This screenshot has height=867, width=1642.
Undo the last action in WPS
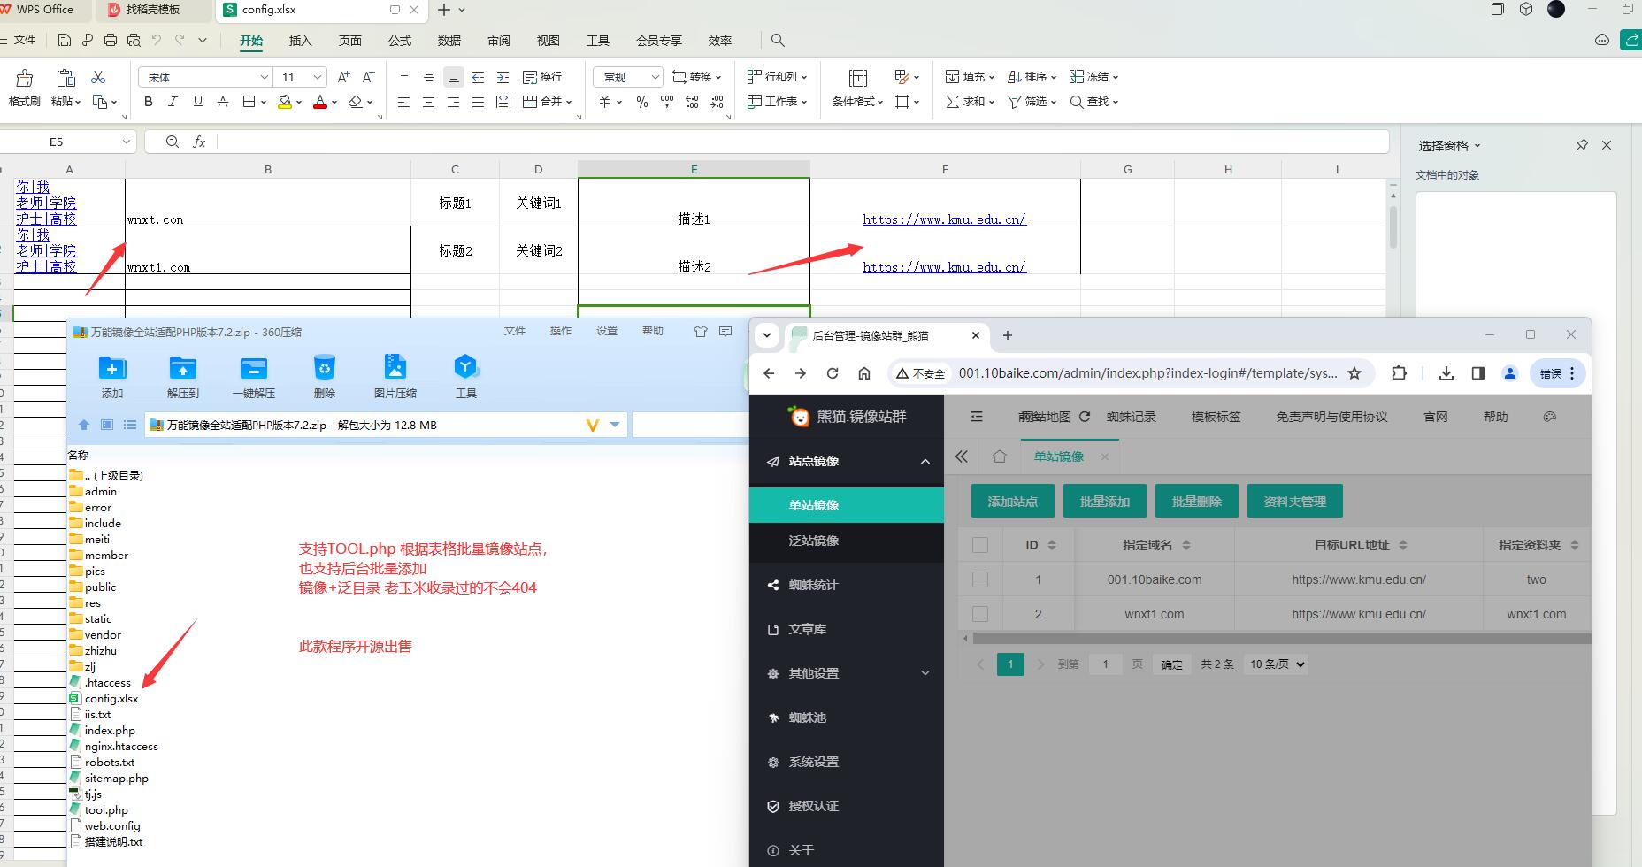[157, 40]
